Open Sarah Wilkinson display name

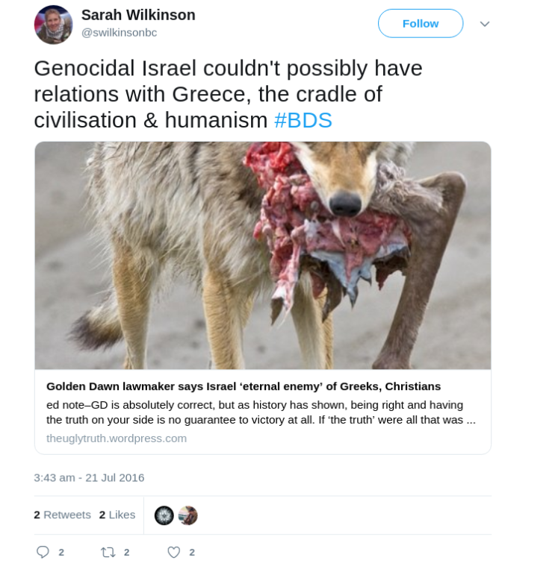coord(138,15)
